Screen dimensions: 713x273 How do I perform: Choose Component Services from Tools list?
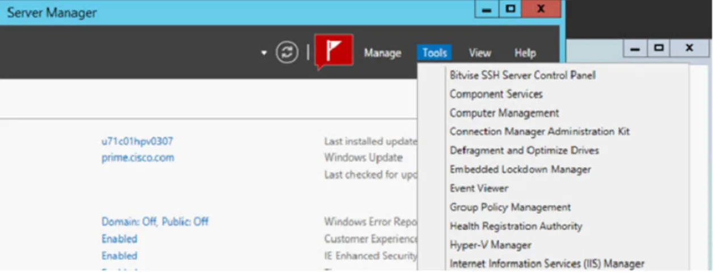(x=496, y=94)
